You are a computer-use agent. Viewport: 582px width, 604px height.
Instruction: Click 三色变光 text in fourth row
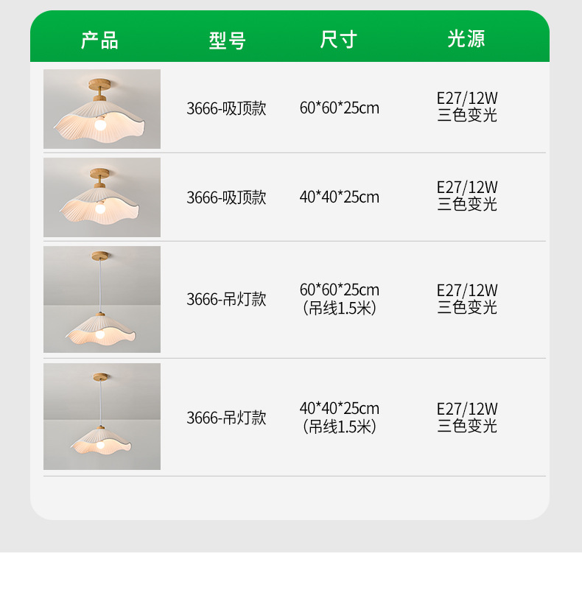467,426
